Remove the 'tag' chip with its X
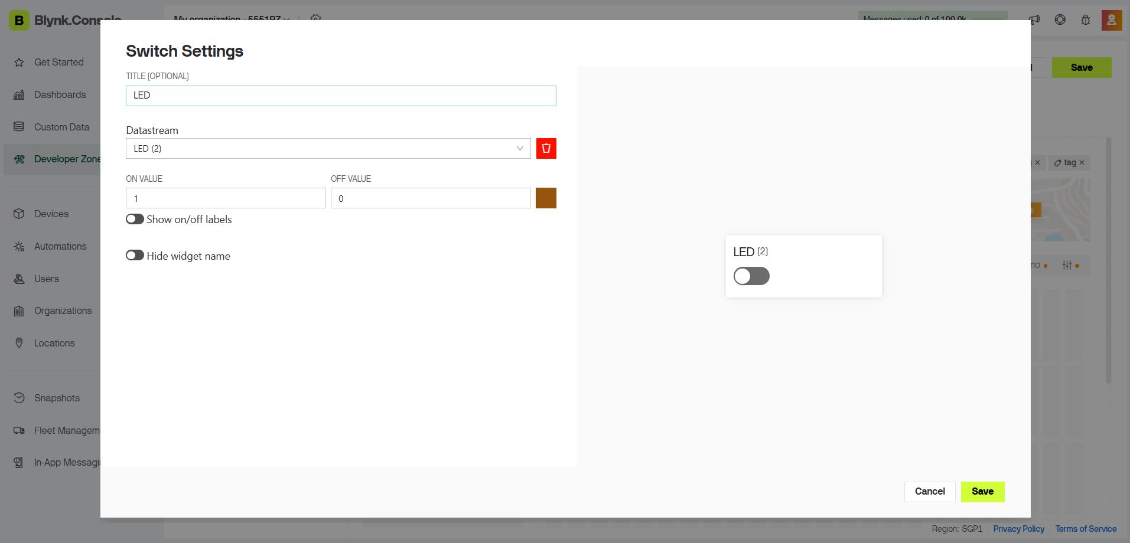Screen dimensions: 1130x543 pyautogui.click(x=1082, y=162)
